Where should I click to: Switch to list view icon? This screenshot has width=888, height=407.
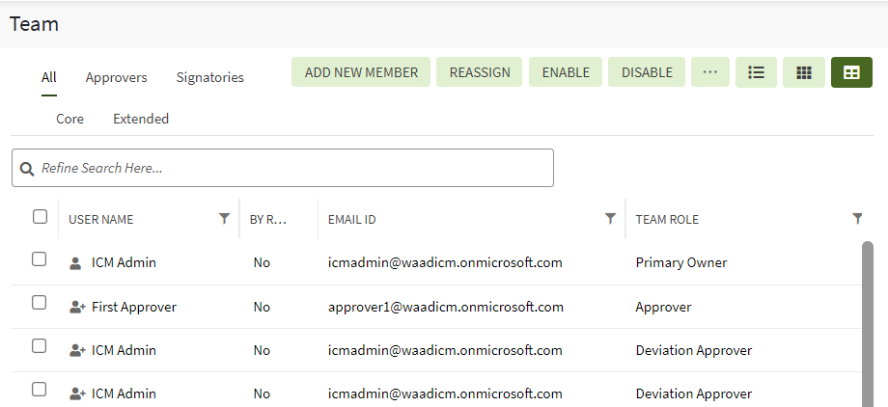(756, 72)
